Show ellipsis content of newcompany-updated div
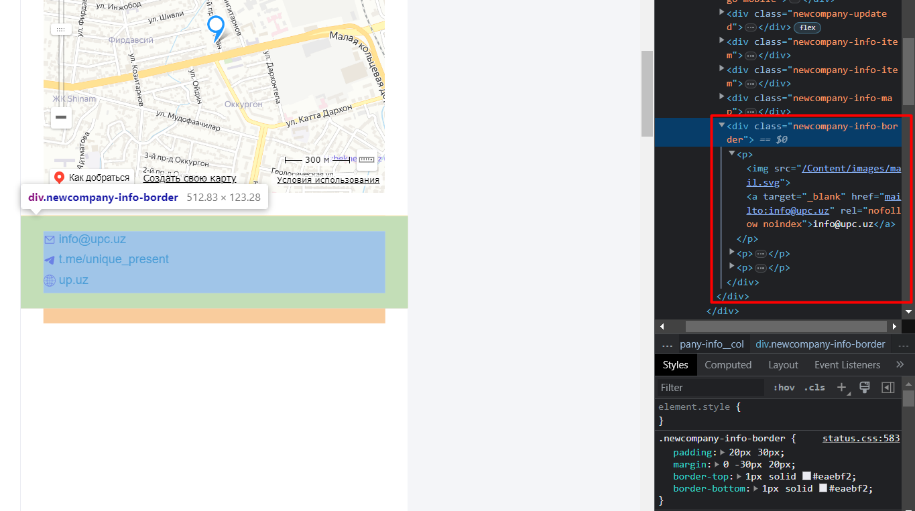Screen dimensions: 915x511 (751, 27)
